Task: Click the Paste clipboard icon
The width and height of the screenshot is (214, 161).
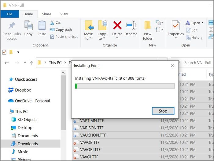Action: (42, 25)
